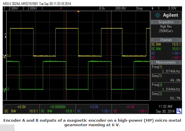Click the MSO-X 3024A header line
This screenshot has height=131, width=185.
[37, 4]
